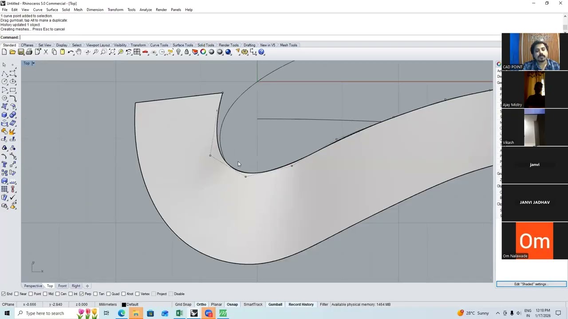The height and width of the screenshot is (319, 568).
Task: Select the Polyline tool in left sidebar
Action: tap(4, 73)
